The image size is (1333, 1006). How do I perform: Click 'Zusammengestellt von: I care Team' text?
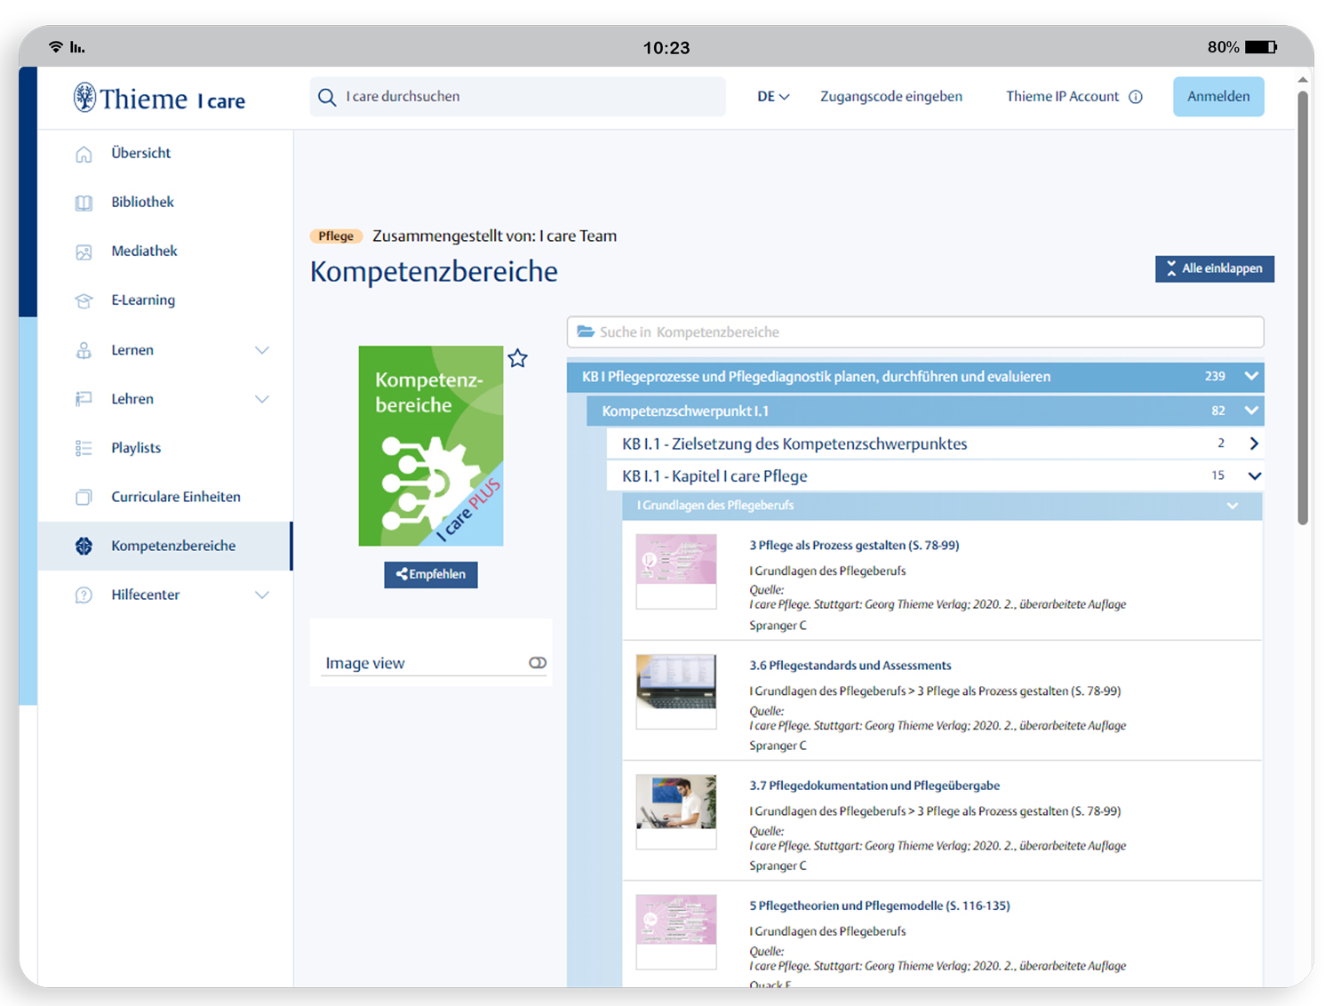pyautogui.click(x=494, y=236)
